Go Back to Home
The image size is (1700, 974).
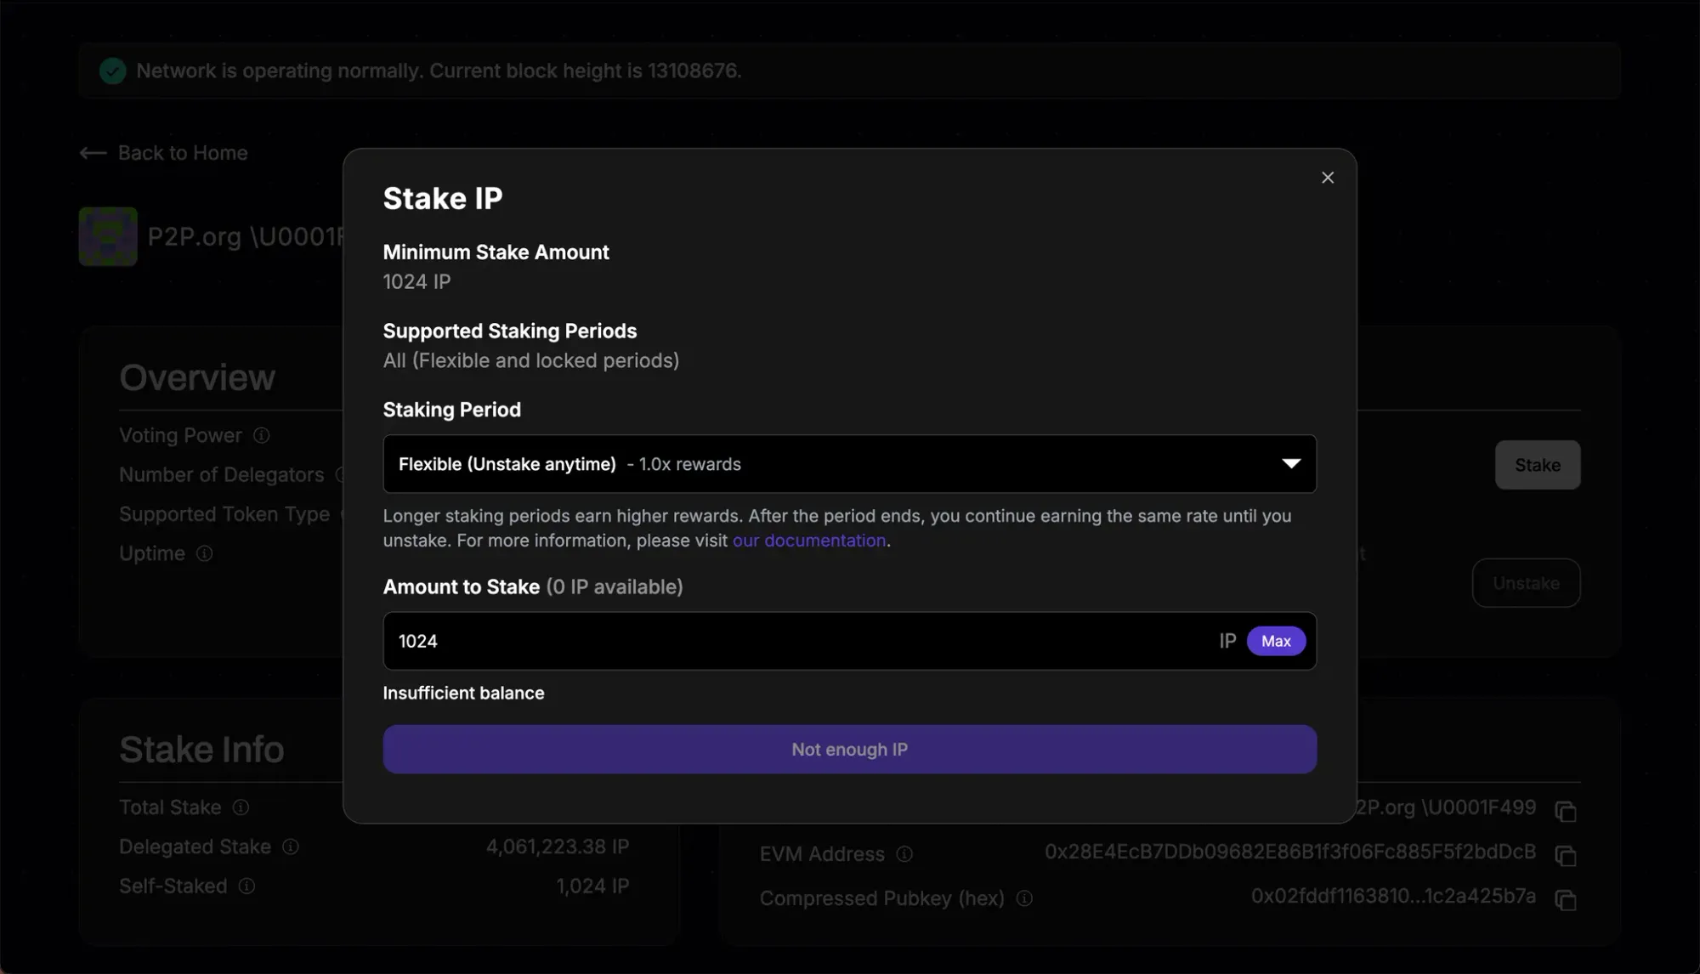pyautogui.click(x=183, y=153)
